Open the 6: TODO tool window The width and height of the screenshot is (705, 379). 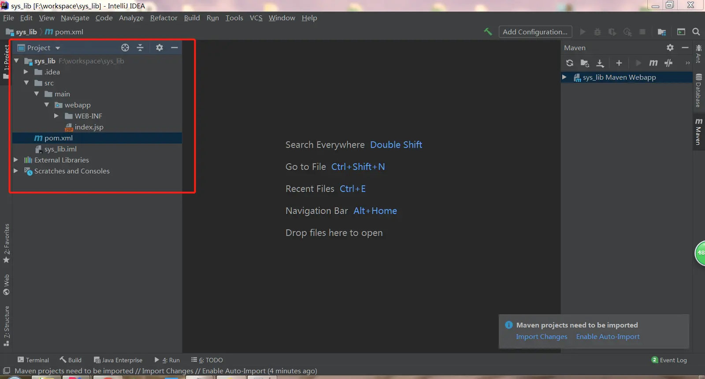coord(207,360)
